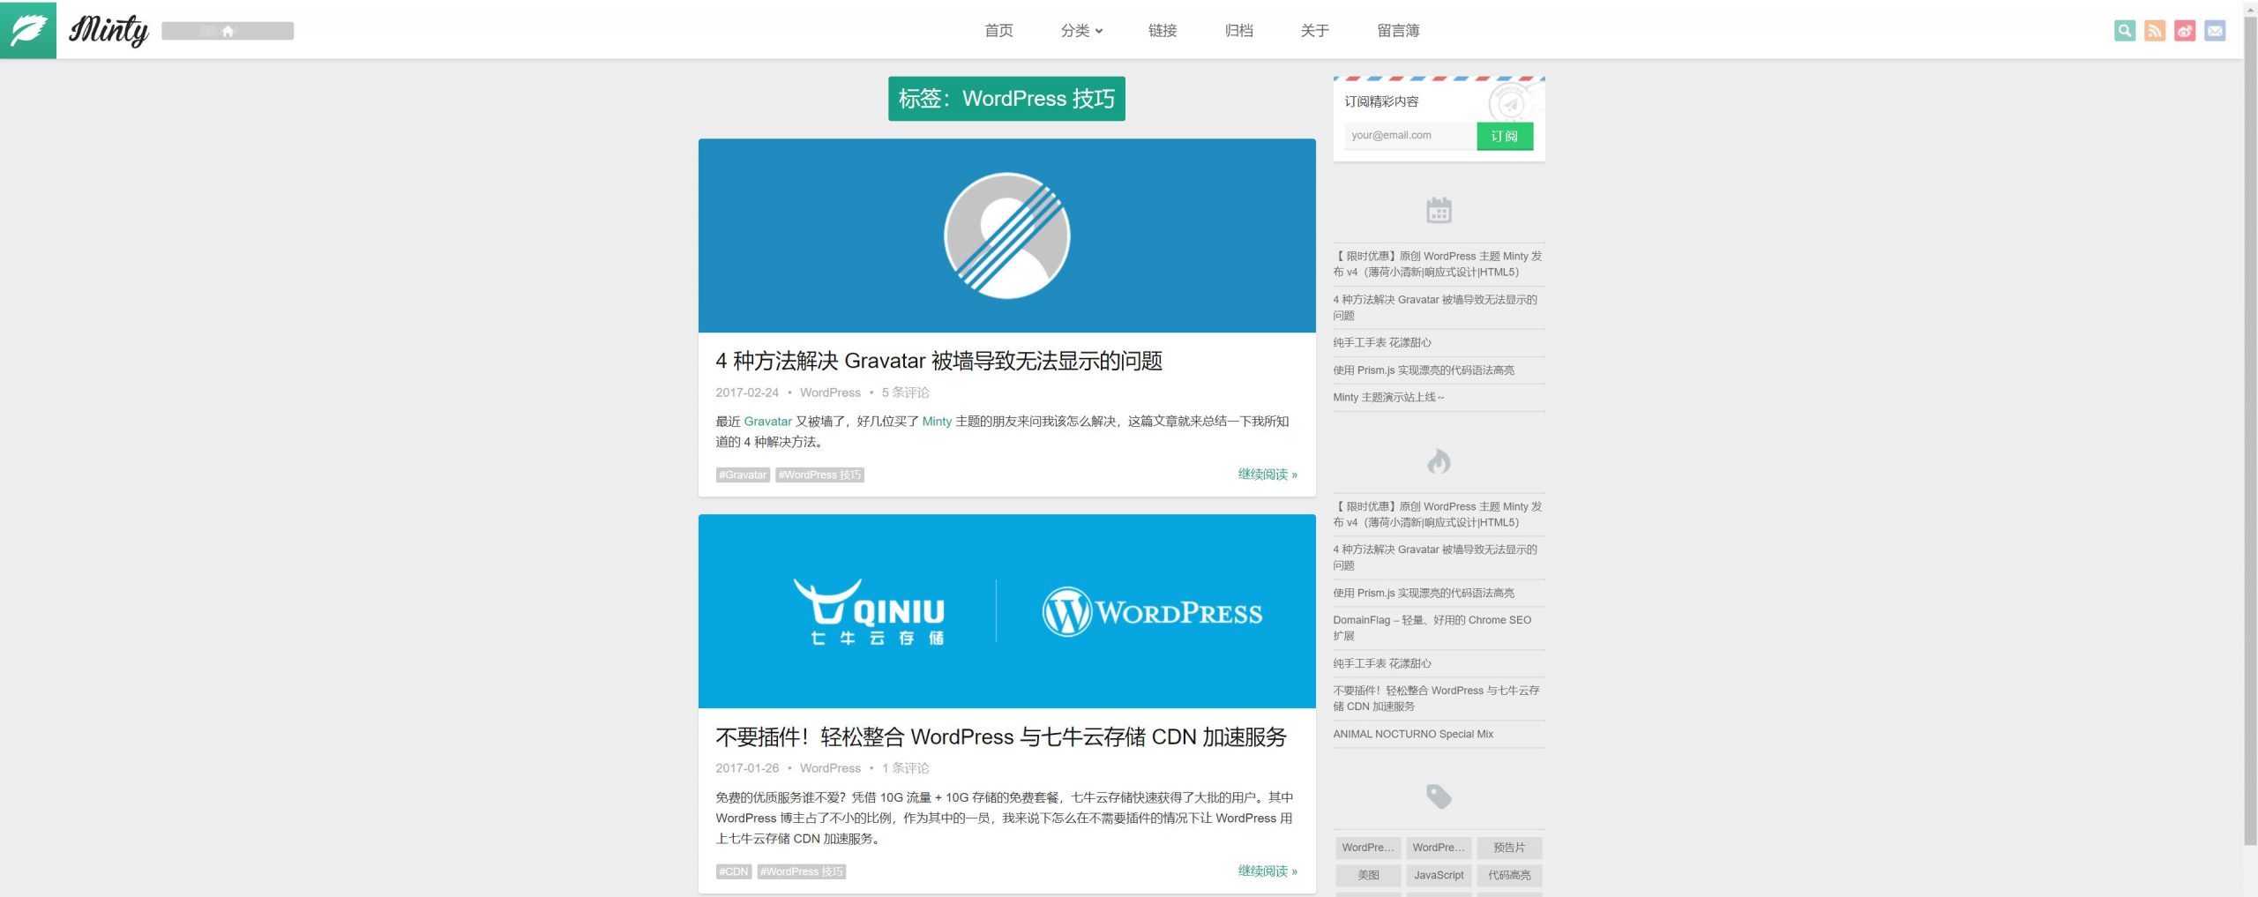Open the orange RSS feed icon

[2154, 31]
